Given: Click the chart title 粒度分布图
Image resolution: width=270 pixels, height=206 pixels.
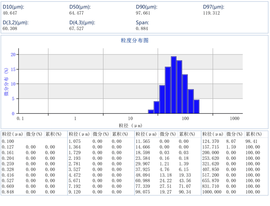Looking at the screenshot, I should 135,40.
